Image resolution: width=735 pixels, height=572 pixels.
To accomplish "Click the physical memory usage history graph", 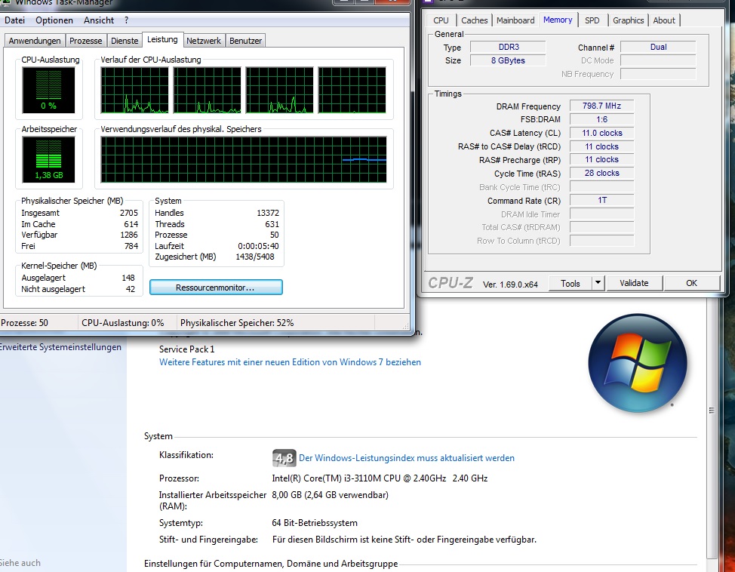I will 244,160.
